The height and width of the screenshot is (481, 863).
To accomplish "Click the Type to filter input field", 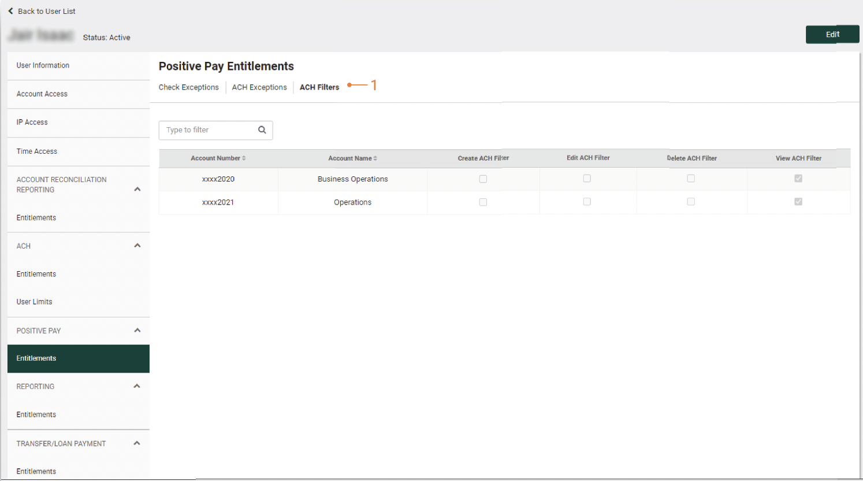I will tap(208, 130).
